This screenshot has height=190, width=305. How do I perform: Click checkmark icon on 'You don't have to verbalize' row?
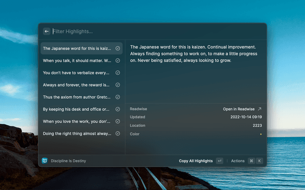coord(118,73)
